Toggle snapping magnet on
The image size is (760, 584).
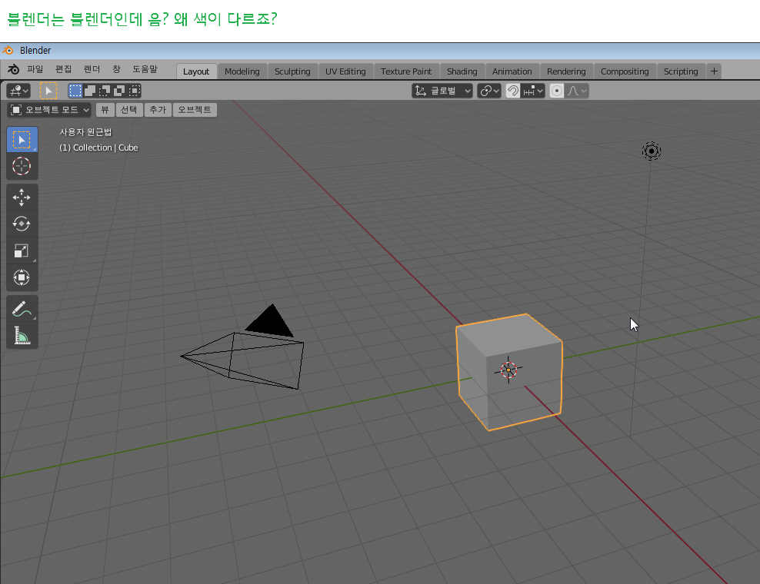click(513, 91)
